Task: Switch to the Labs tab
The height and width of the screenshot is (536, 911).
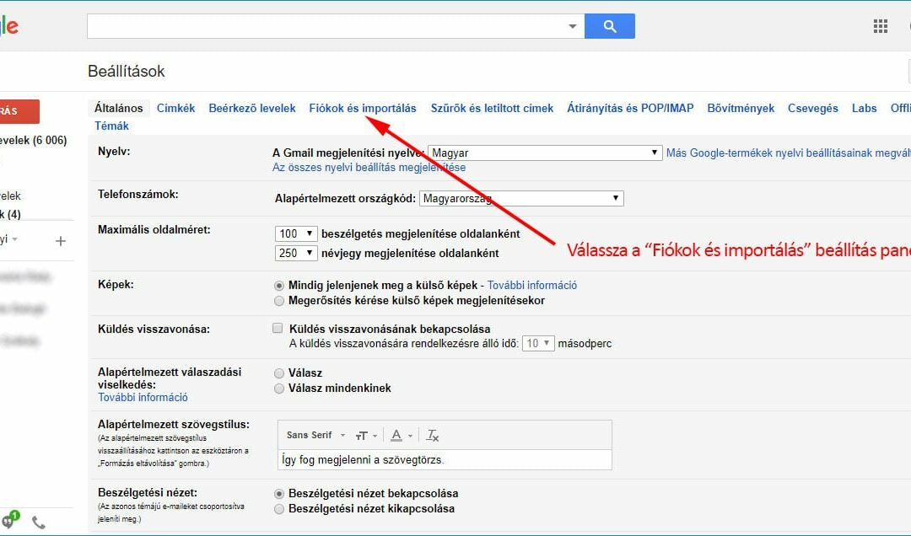Action: click(x=864, y=108)
